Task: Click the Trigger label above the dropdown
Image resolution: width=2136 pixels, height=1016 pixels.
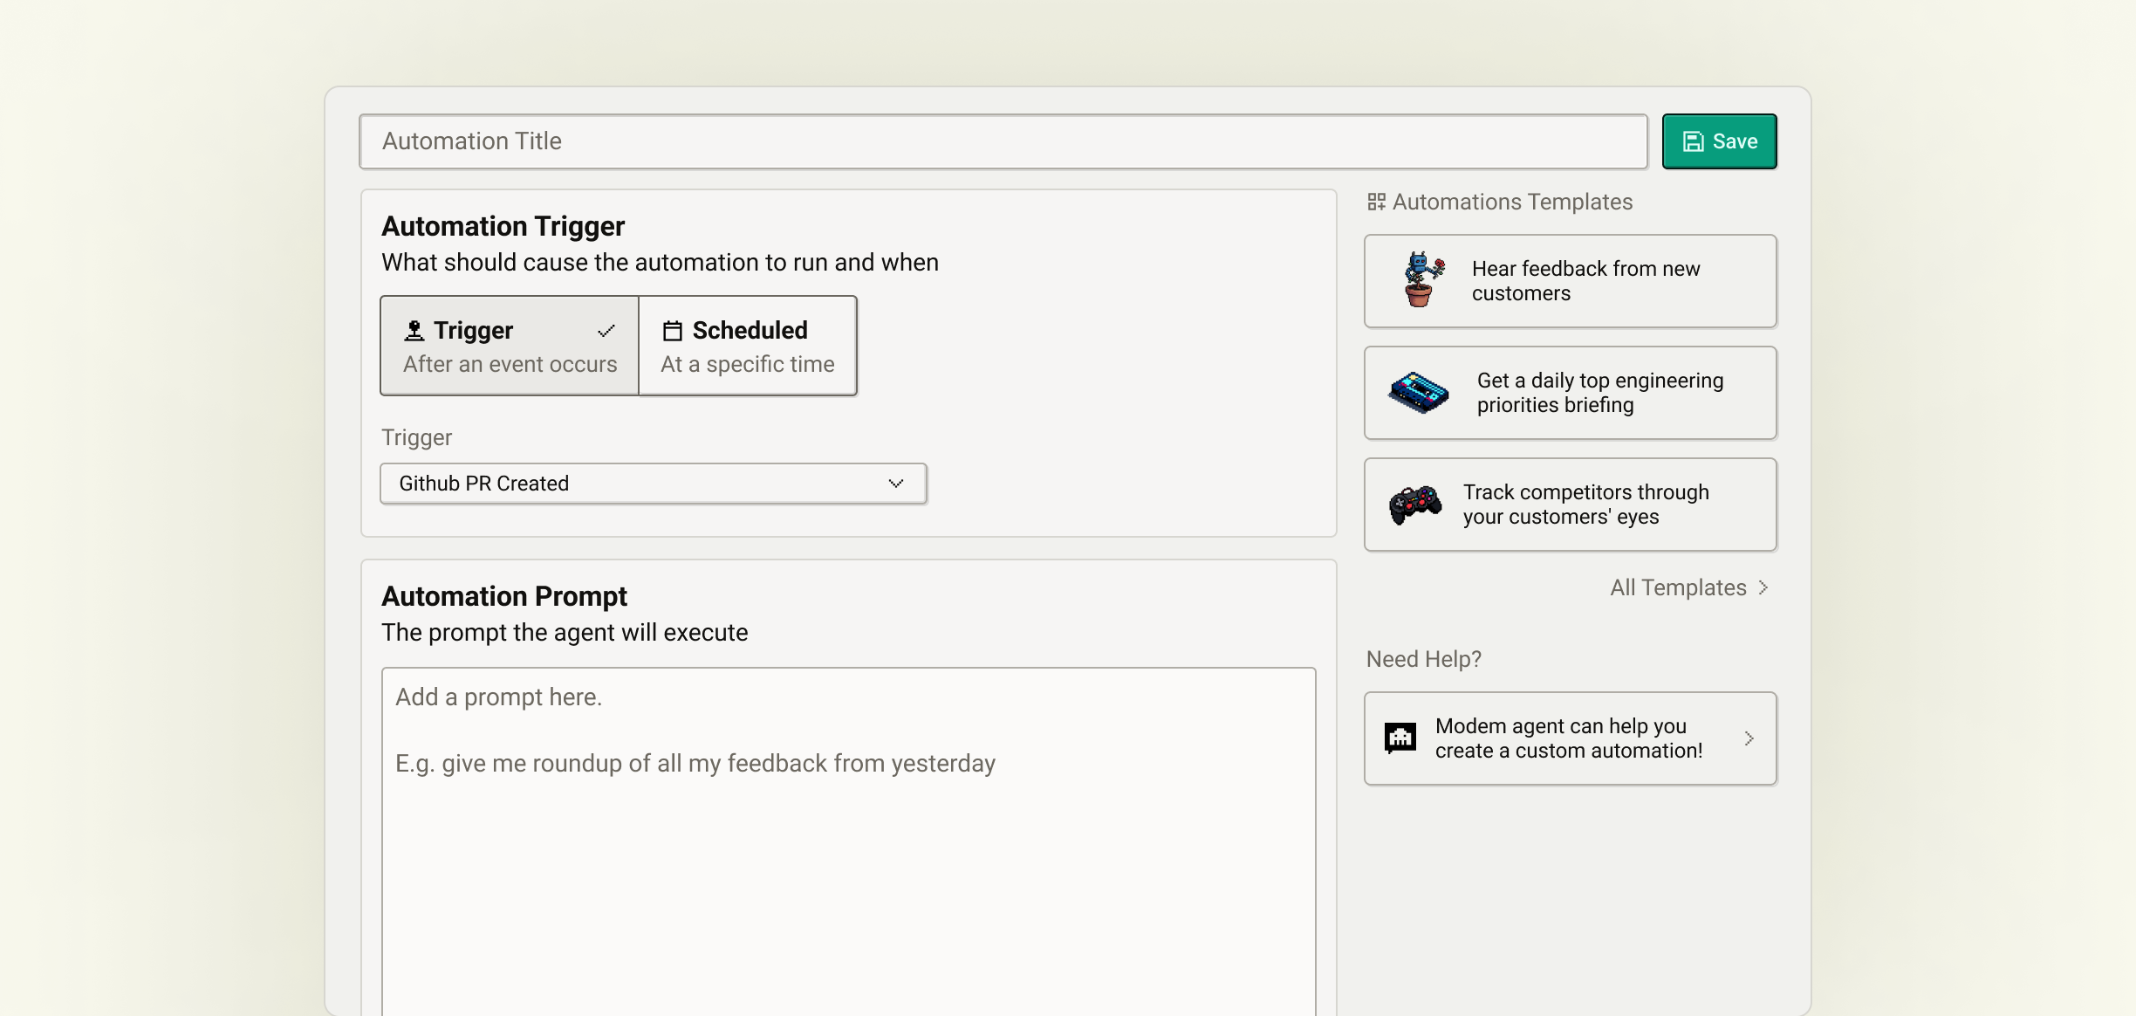Action: [417, 437]
